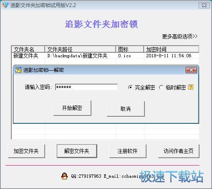The height and width of the screenshot is (189, 212).
Task: Click the 文件夹名 column header
Action: pyautogui.click(x=28, y=49)
